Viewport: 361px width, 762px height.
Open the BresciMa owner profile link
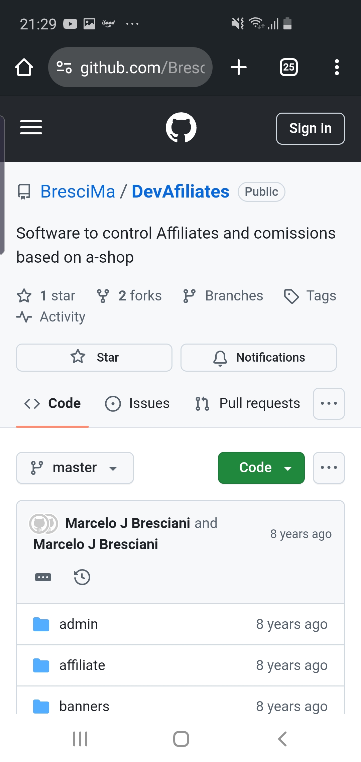coord(78,192)
